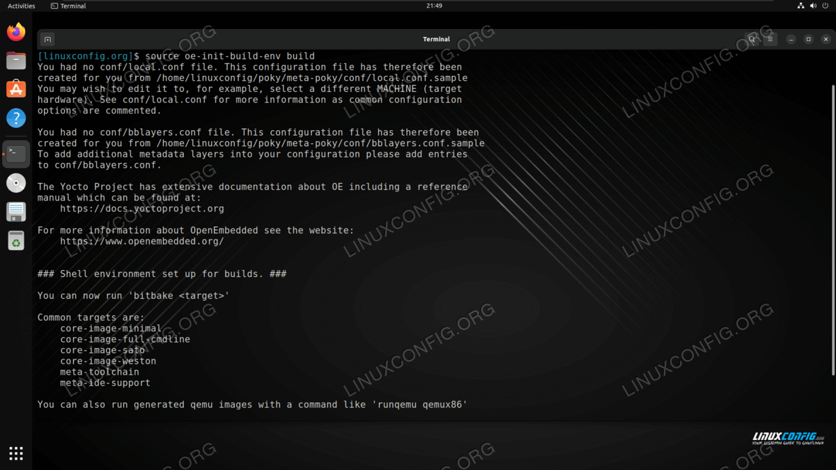
Task: Click the Terminal search magnifier icon
Action: (x=752, y=39)
